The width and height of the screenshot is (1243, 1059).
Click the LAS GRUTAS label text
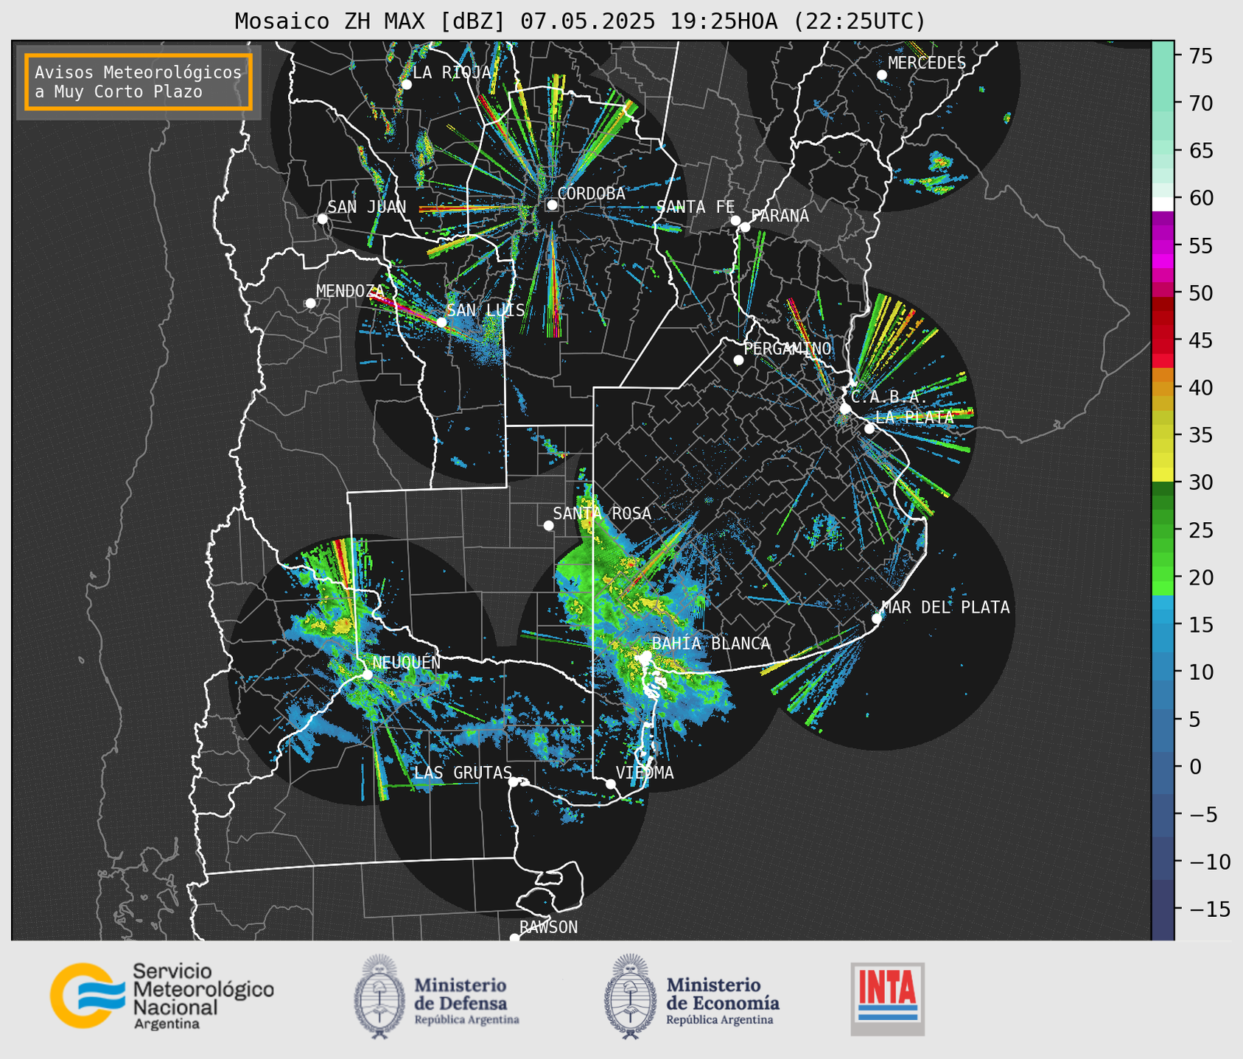[463, 772]
